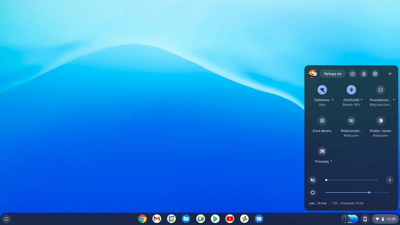Viewport: 400px width, 225px height.
Task: Click the Zrzut ekranu screenshot icon
Action: pyautogui.click(x=322, y=121)
